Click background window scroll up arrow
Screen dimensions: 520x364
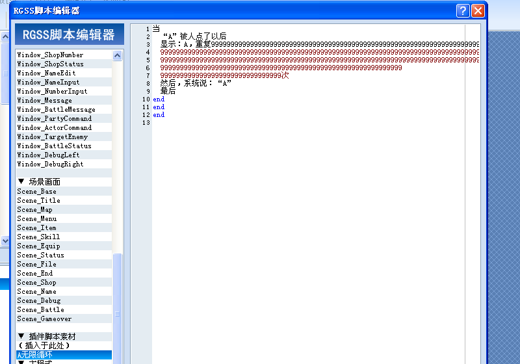[x=5, y=36]
